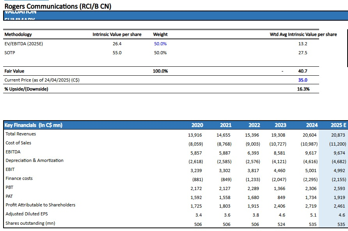Click the total weight 100.0%
348x231 pixels.
click(x=160, y=71)
